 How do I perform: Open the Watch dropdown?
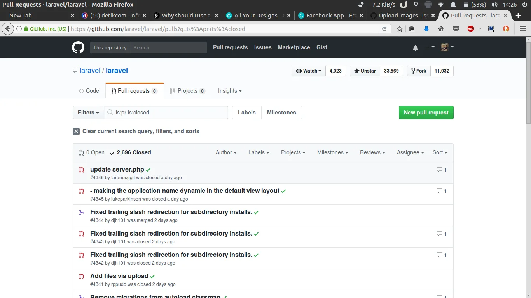click(309, 71)
